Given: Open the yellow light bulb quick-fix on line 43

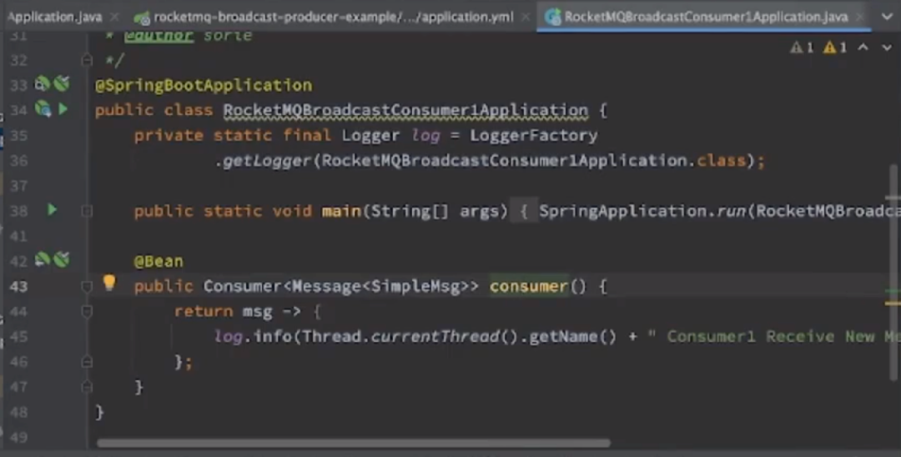Looking at the screenshot, I should coord(109,283).
